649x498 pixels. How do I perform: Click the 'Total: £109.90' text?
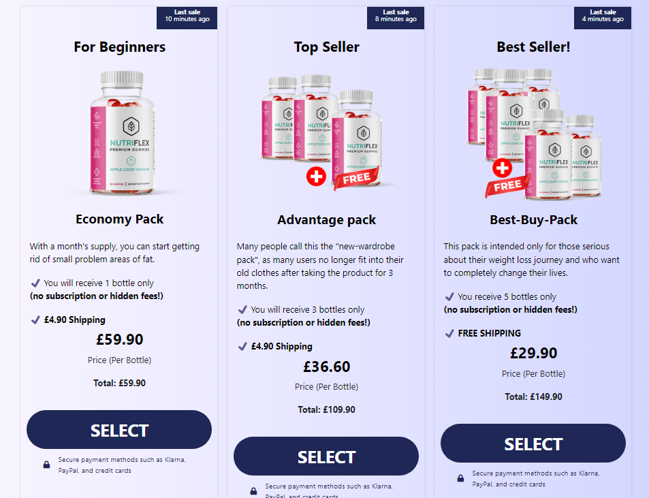[x=327, y=410]
